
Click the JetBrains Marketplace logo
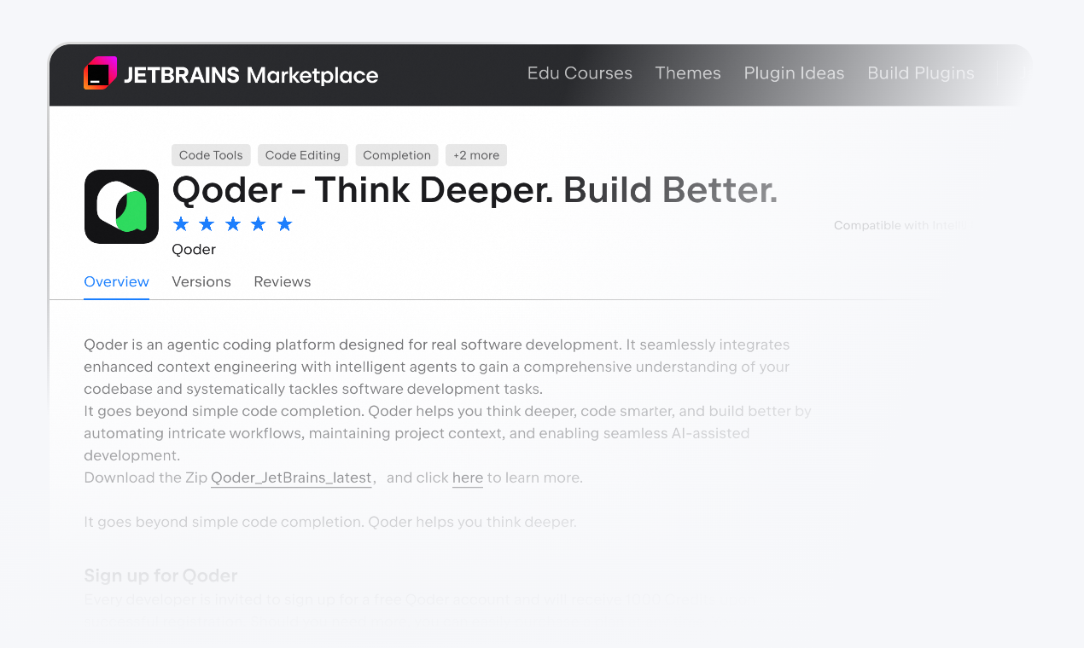[230, 74]
